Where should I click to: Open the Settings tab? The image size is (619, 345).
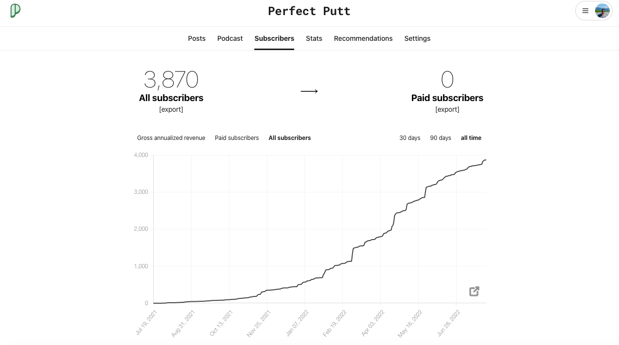pyautogui.click(x=417, y=38)
